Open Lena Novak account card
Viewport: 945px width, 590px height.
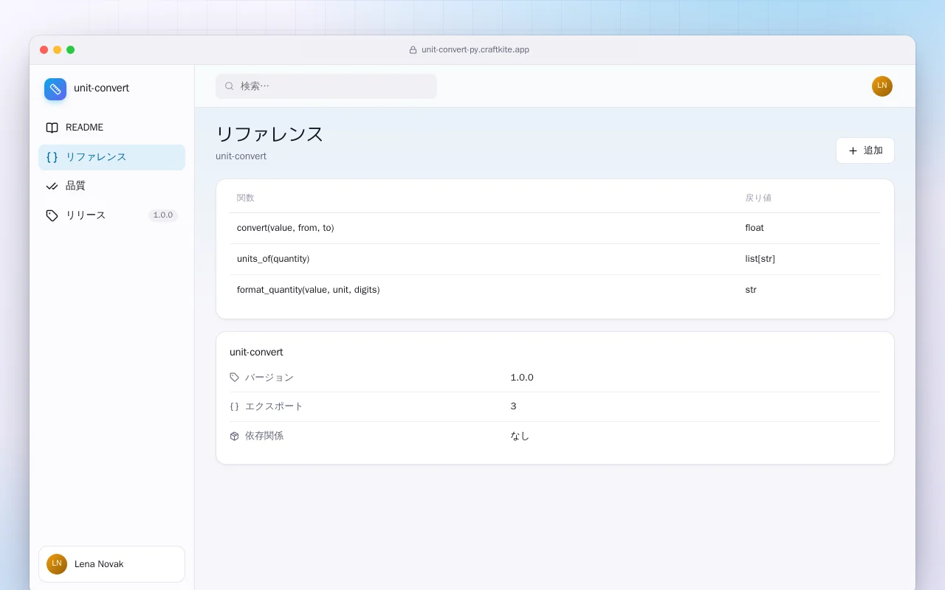(111, 564)
